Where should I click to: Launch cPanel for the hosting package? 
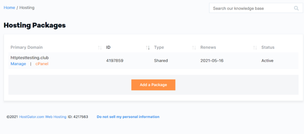42,64
